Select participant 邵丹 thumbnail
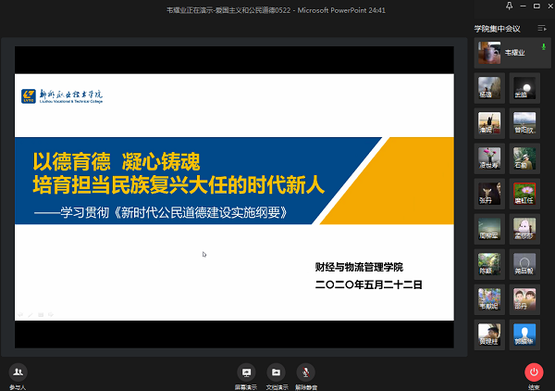Screen dimensions: 555x391 pyautogui.click(x=524, y=298)
